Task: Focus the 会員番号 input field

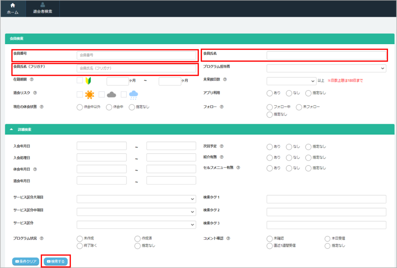Action: click(136, 55)
